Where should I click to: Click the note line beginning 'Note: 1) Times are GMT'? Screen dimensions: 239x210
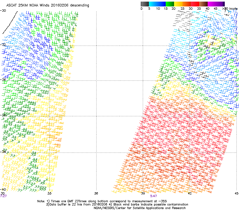(x=102, y=201)
